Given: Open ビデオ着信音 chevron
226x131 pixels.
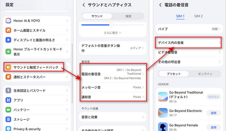Looking at the screenshot, I should click(x=219, y=52).
